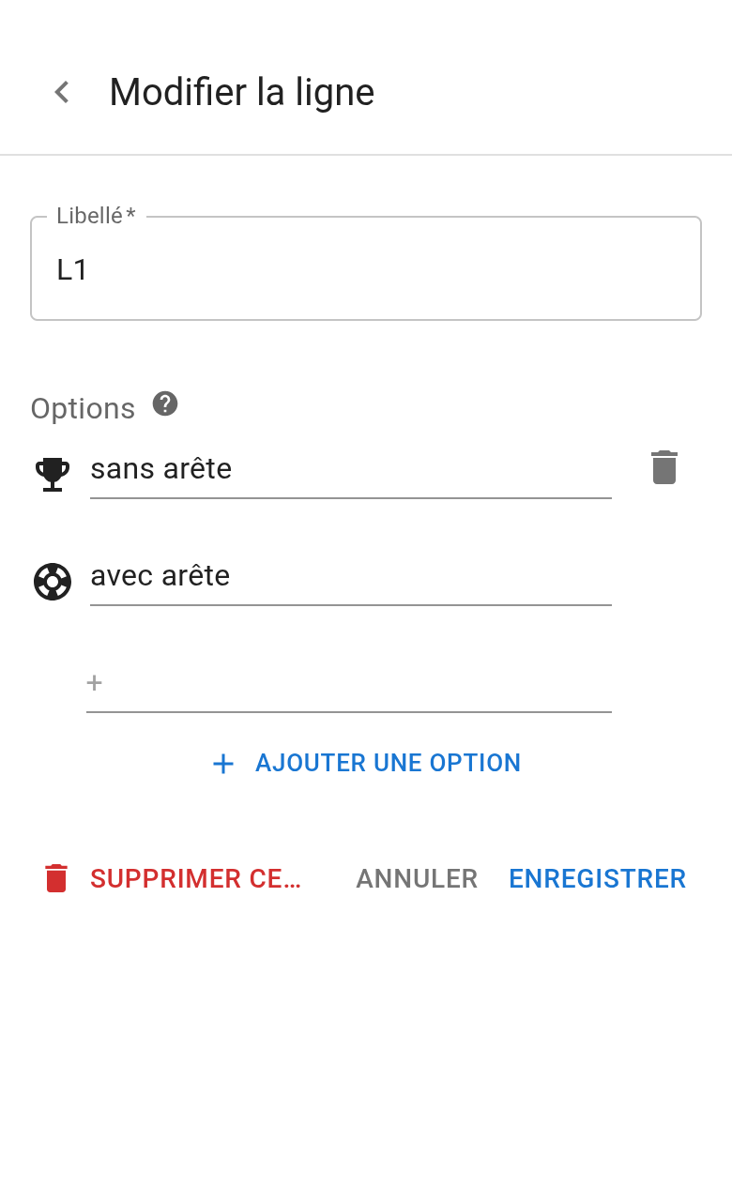The height and width of the screenshot is (1201, 732).
Task: Click AJOUTER UNE OPTION to add an option
Action: (388, 763)
